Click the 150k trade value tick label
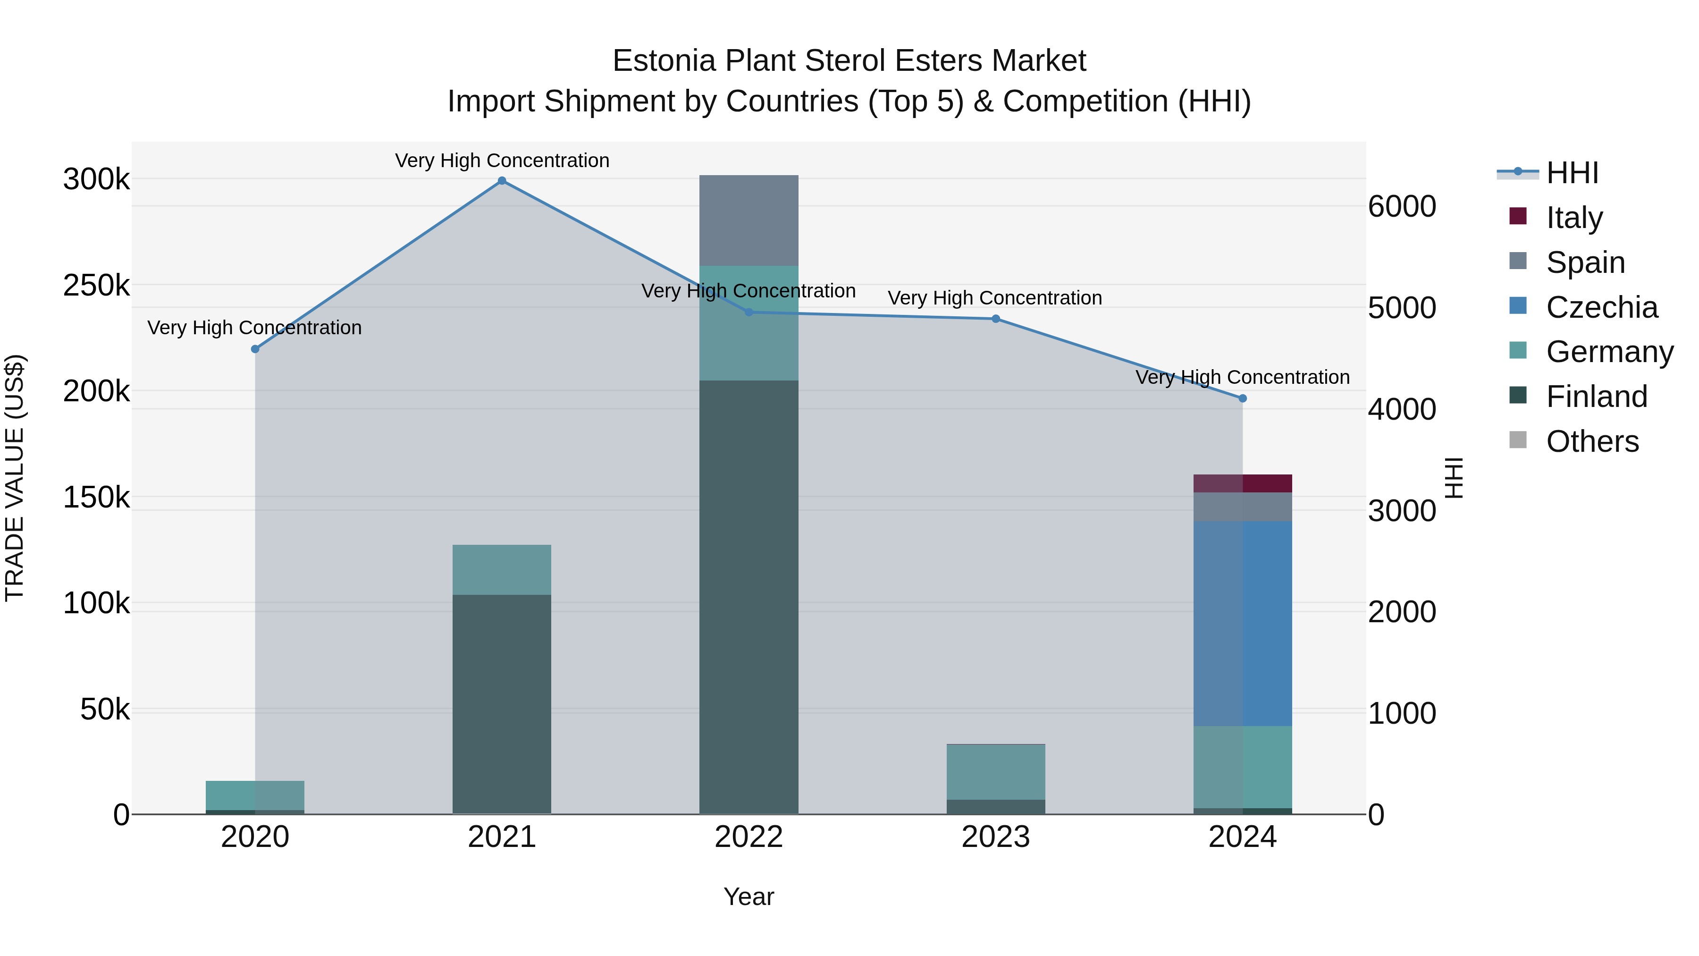 (x=96, y=498)
